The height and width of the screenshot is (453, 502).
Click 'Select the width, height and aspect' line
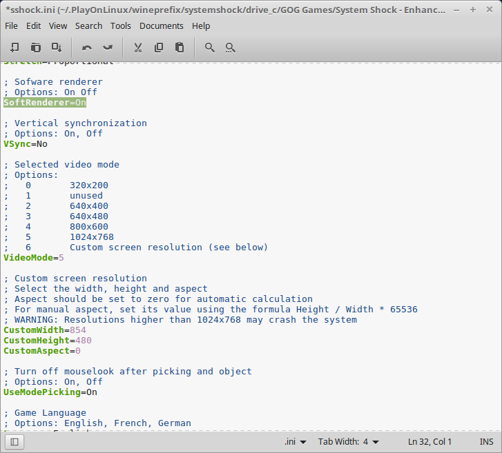click(106, 289)
